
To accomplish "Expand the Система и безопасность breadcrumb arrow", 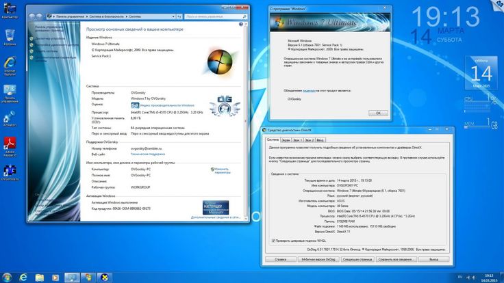I will pos(127,16).
